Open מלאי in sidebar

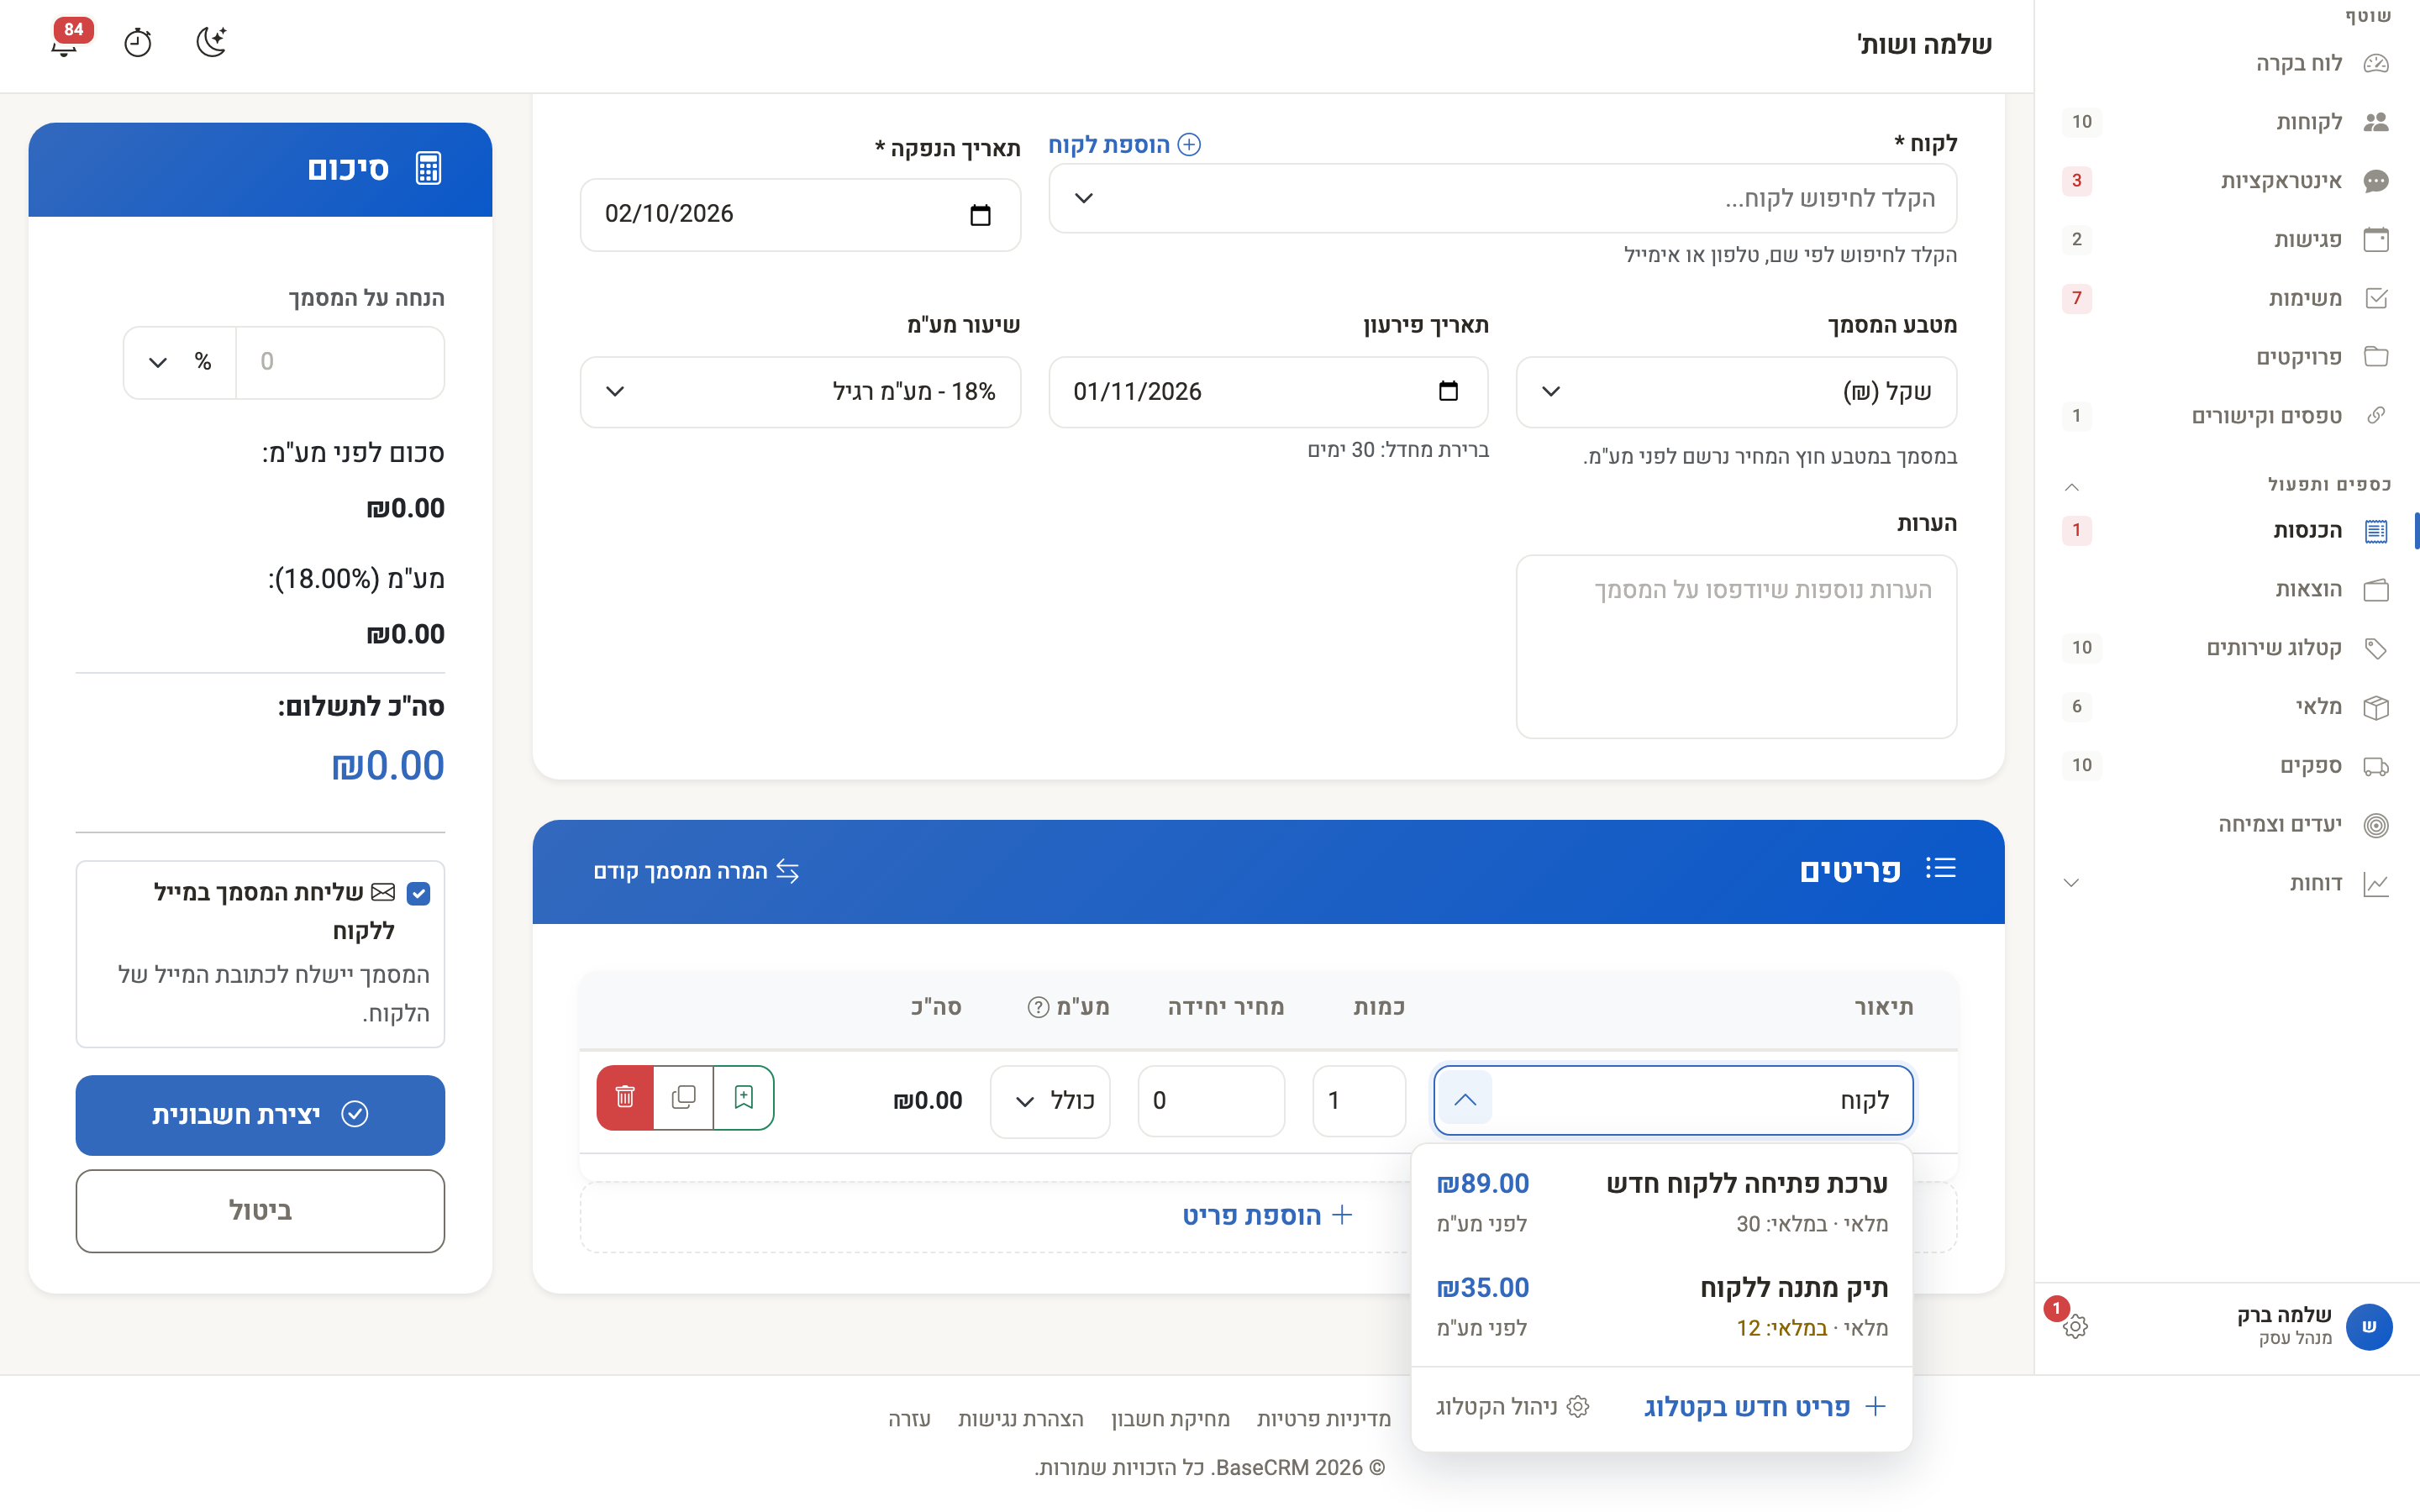click(x=2226, y=707)
